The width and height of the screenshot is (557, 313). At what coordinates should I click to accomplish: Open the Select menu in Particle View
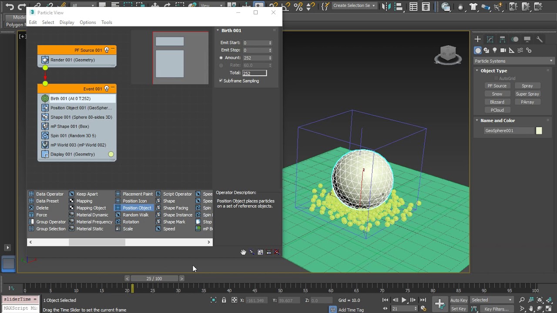[x=48, y=22]
